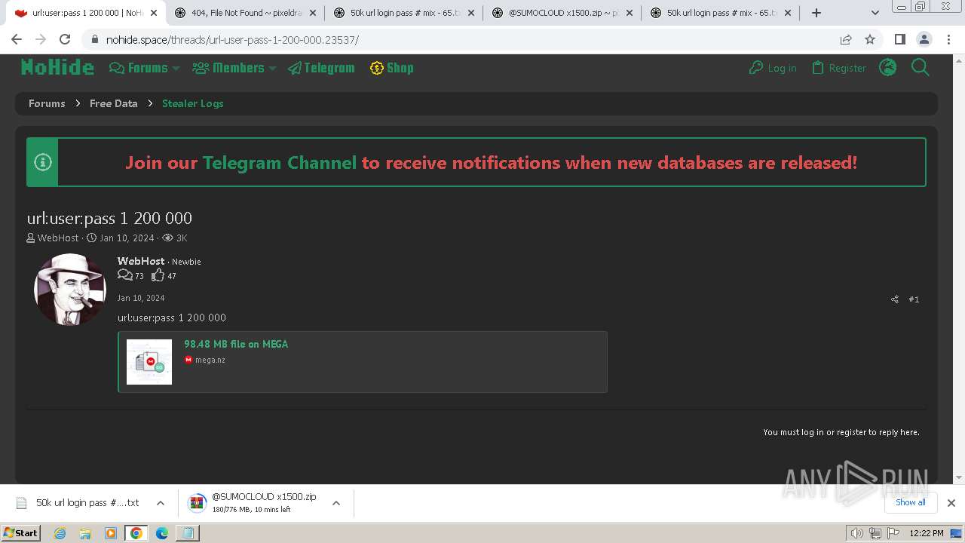
Task: Click the volume speaker tray icon
Action: click(x=857, y=533)
